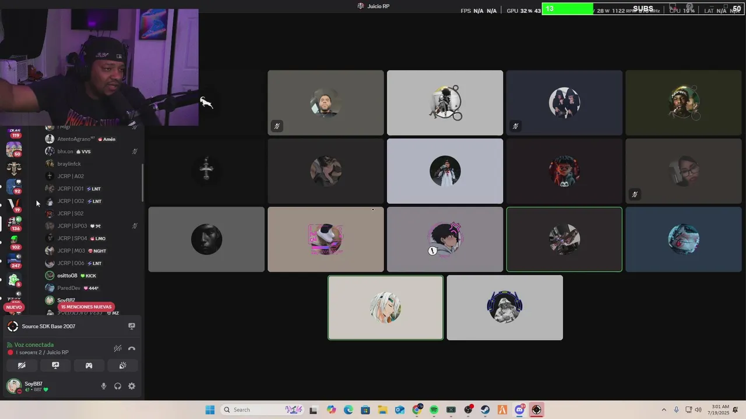Mute the microphone next to SoyBB7
Viewport: 746px width, 419px height.
[104, 386]
